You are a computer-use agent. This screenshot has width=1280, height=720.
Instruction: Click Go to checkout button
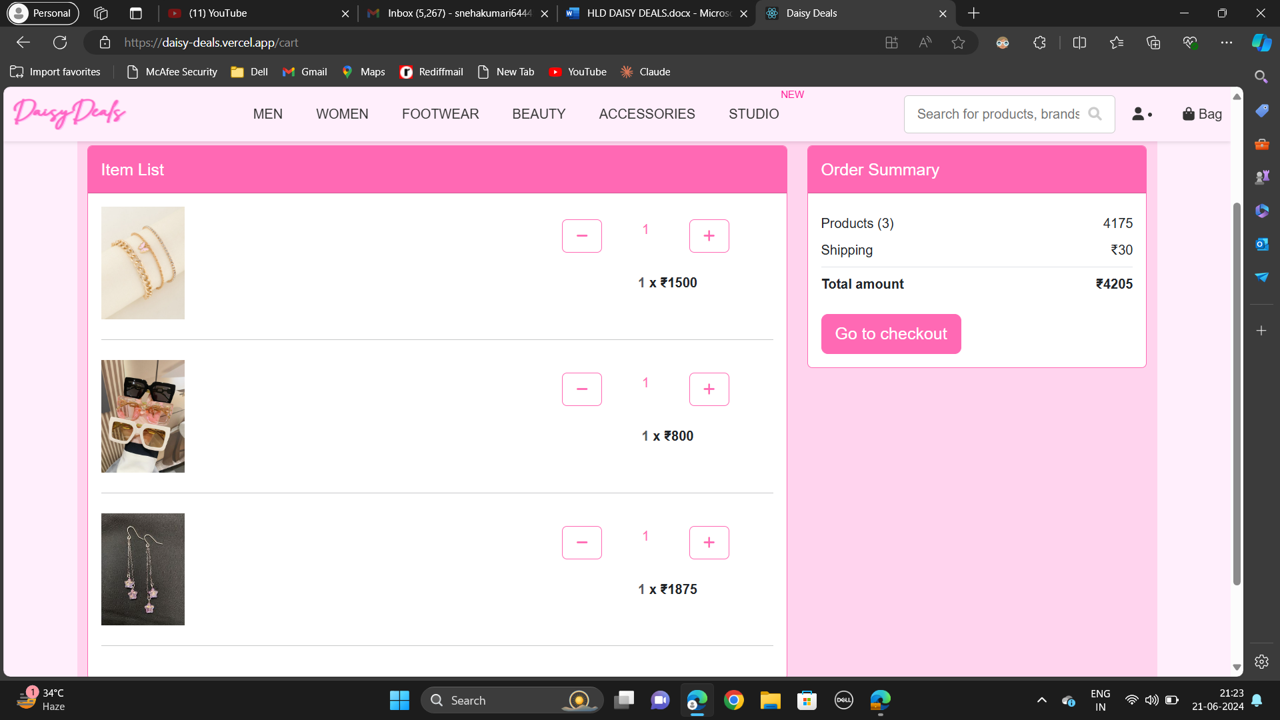coord(891,334)
